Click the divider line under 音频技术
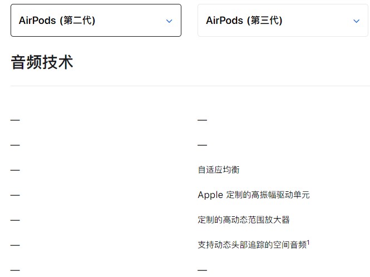370x277 pixels. [x=190, y=86]
